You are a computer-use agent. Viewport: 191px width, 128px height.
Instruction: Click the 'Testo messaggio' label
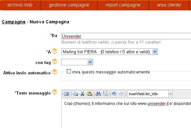coord(34,93)
